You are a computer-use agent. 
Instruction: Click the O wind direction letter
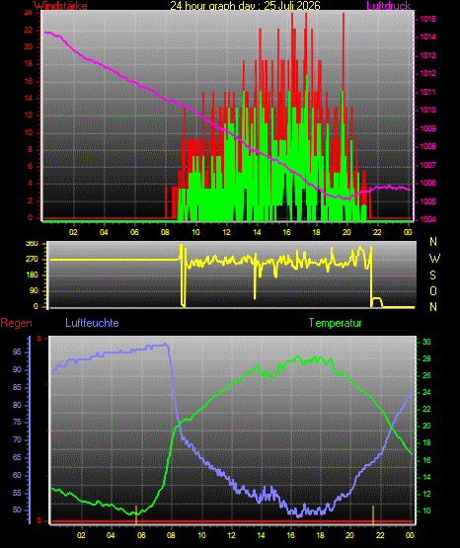click(x=433, y=290)
